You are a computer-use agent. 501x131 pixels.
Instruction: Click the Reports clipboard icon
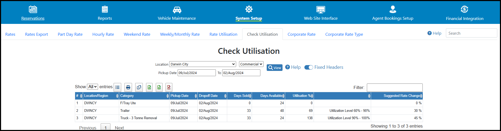pos(105,9)
